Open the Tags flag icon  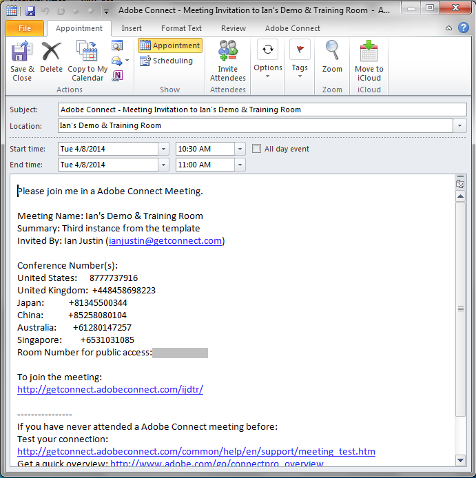300,49
